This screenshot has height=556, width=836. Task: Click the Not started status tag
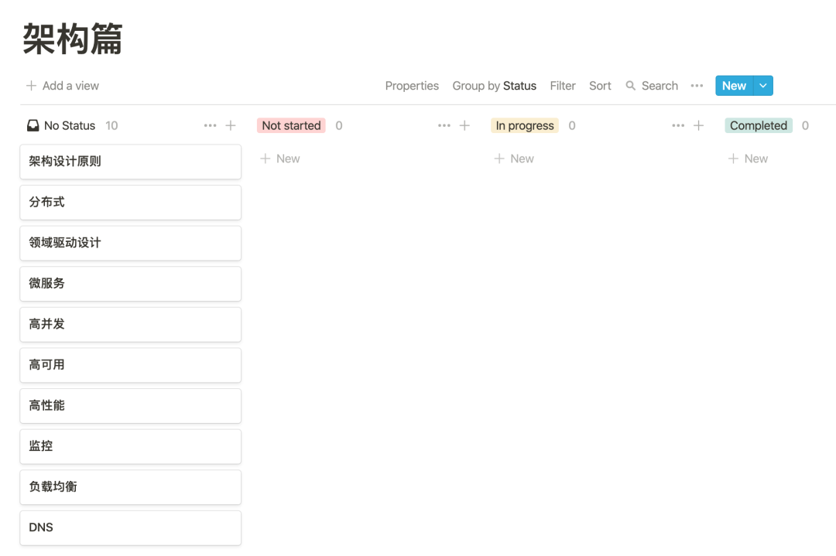(291, 126)
